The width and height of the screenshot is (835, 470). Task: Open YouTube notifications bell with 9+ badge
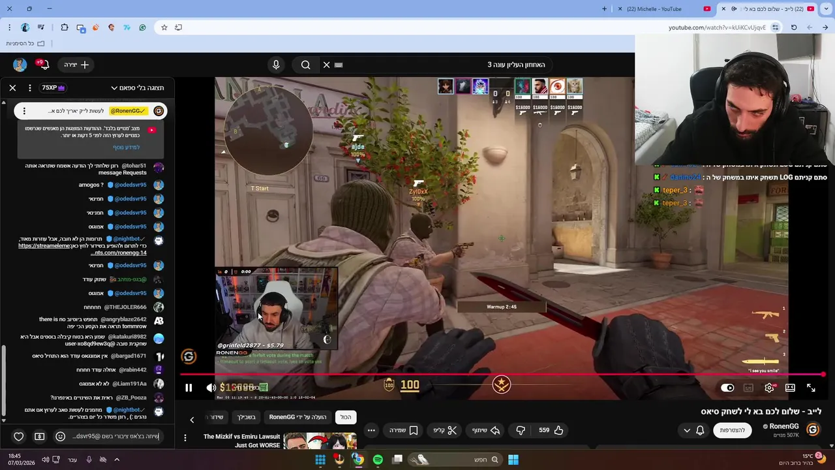click(x=43, y=65)
